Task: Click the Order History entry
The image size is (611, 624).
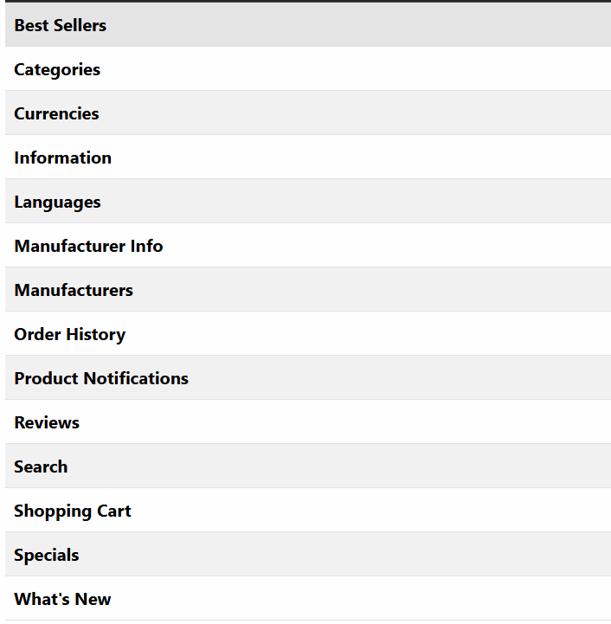Action: pos(308,334)
